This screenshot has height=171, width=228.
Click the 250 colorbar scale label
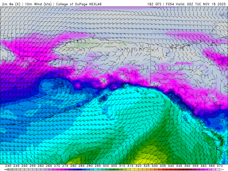click(x=25, y=166)
